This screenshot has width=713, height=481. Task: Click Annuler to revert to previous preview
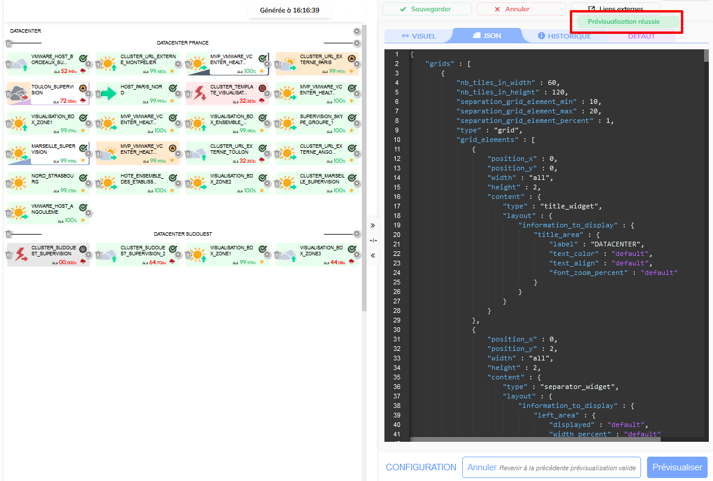[x=551, y=467]
